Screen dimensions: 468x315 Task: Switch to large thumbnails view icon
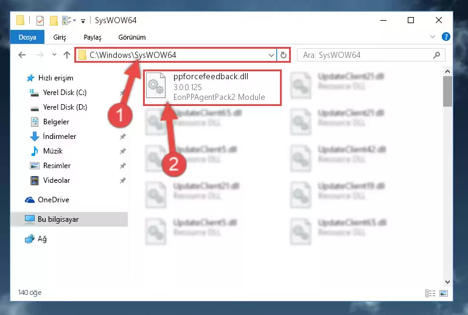[444, 294]
